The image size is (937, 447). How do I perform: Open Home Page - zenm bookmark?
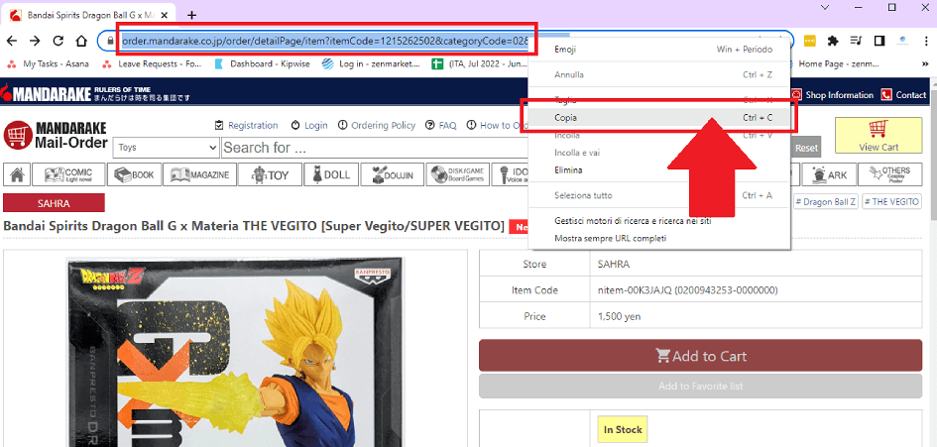point(838,64)
